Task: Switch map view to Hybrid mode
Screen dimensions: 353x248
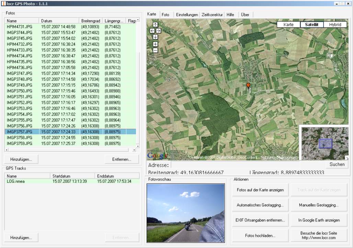Action: (x=335, y=25)
